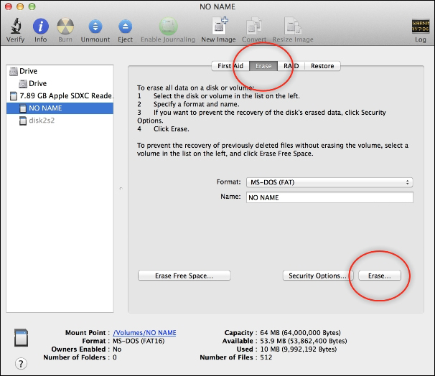Create a New Image from toolbar
This screenshot has height=376, width=435.
219,26
